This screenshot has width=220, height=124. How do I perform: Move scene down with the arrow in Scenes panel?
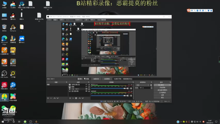[x=57, y=98]
